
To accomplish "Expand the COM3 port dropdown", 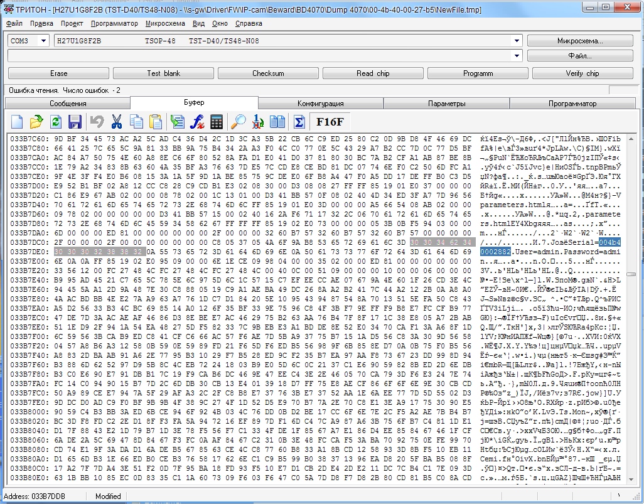I will pos(43,41).
